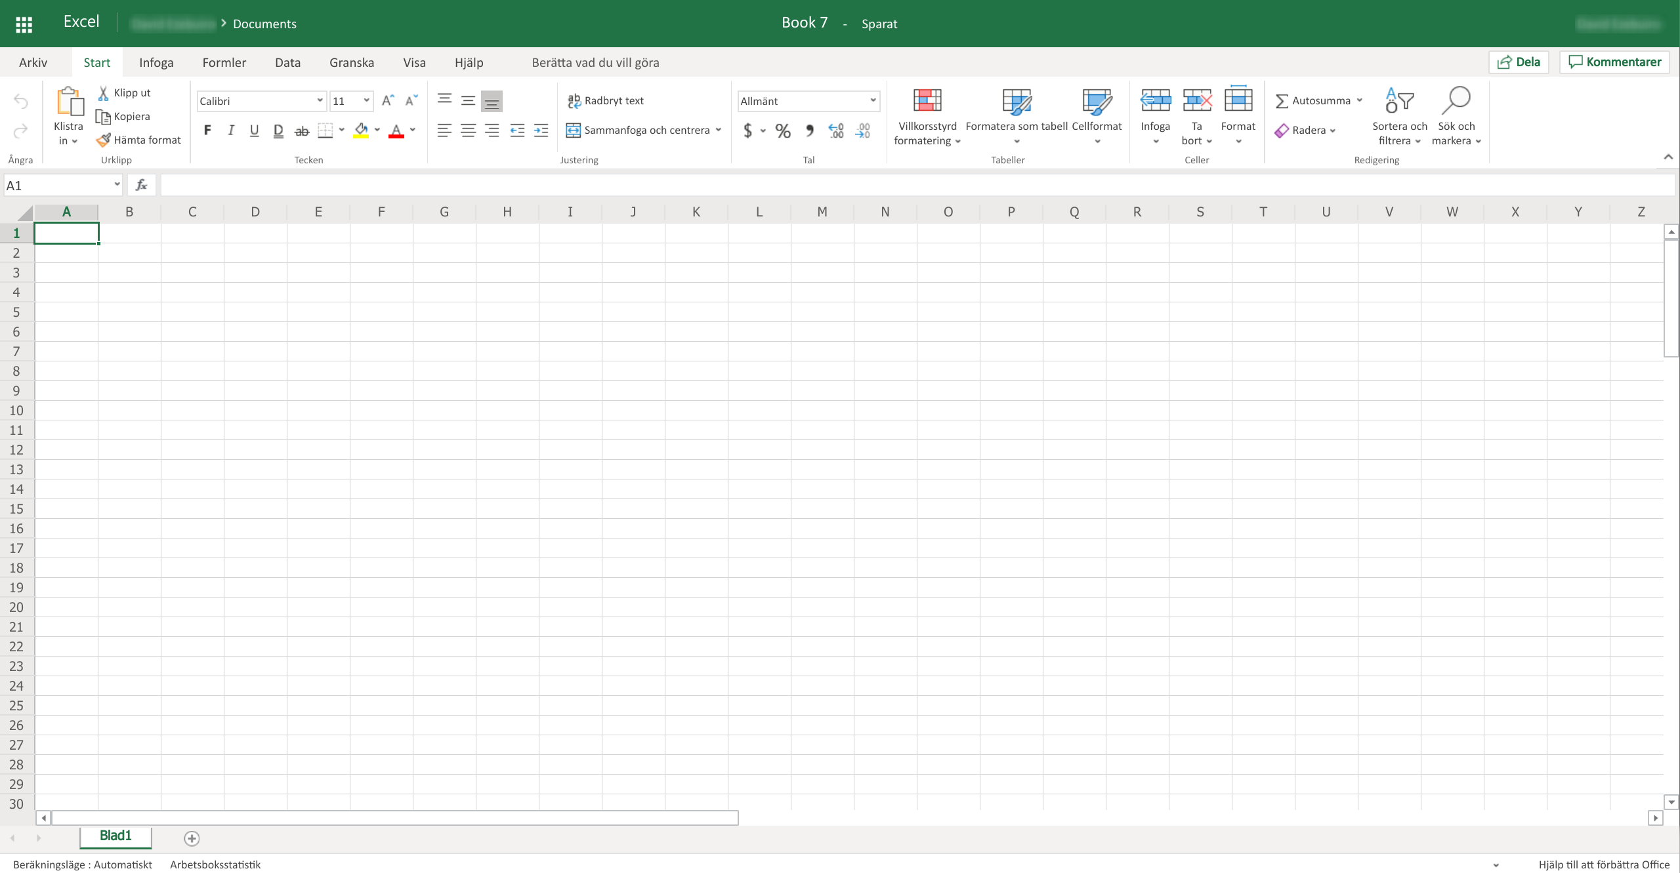Switch to the Formler tab
The width and height of the screenshot is (1680, 873).
[224, 62]
